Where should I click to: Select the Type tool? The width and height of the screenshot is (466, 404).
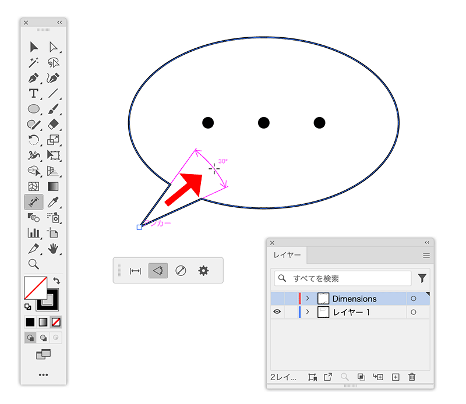click(34, 93)
